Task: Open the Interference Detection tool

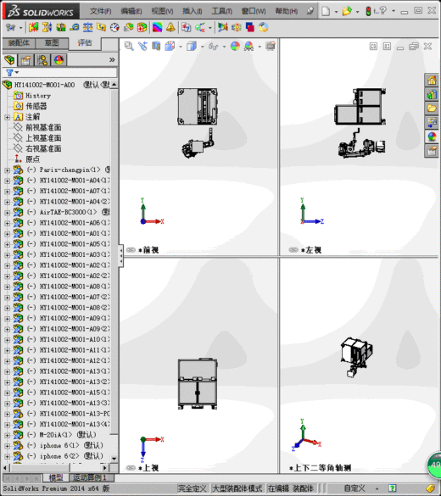Action: (x=33, y=27)
